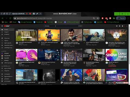Image resolution: width=130 pixels, height=97 pixels.
Task: Open the Brawl Stars character video thumbnail
Action: tap(49, 35)
